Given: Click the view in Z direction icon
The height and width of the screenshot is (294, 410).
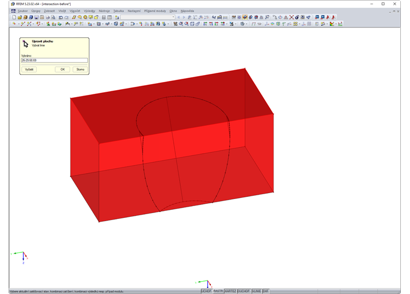Looking at the screenshot, I should [x=216, y=24].
